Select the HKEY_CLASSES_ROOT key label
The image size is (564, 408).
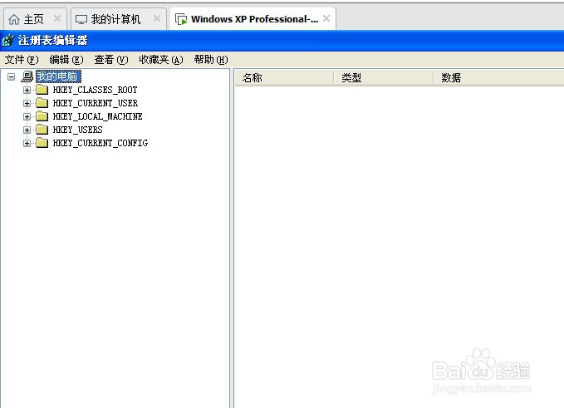(x=95, y=90)
